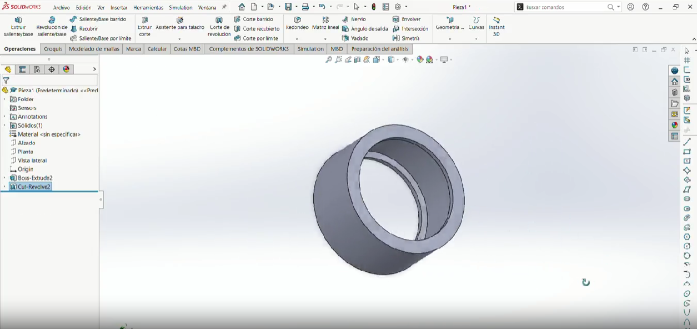Select the Nervio rib tool
The image size is (697, 329).
coord(354,19)
